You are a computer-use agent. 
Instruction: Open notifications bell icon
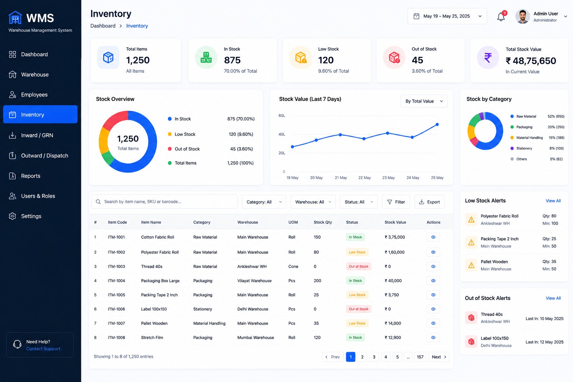tap(501, 16)
